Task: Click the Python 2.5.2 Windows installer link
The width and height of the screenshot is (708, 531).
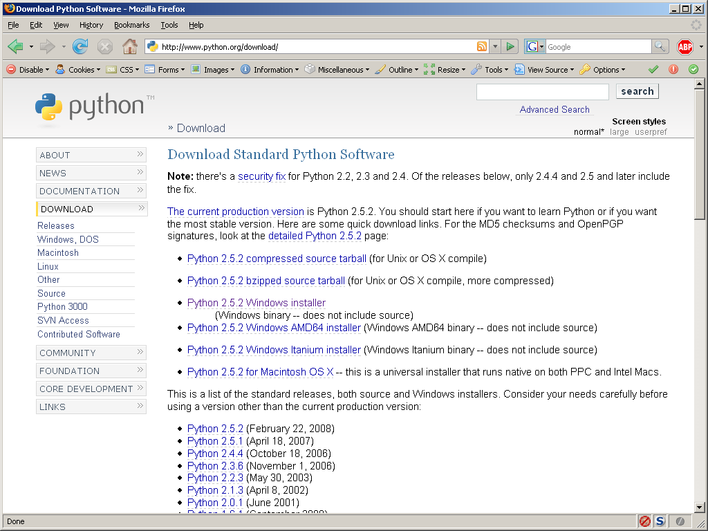Action: coord(257,303)
